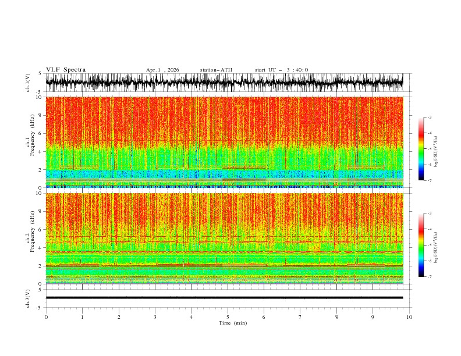Click the ch.2 colorbar label "log(PSD)(V²/Hz)"
This screenshot has width=461, height=356.
(x=435, y=248)
